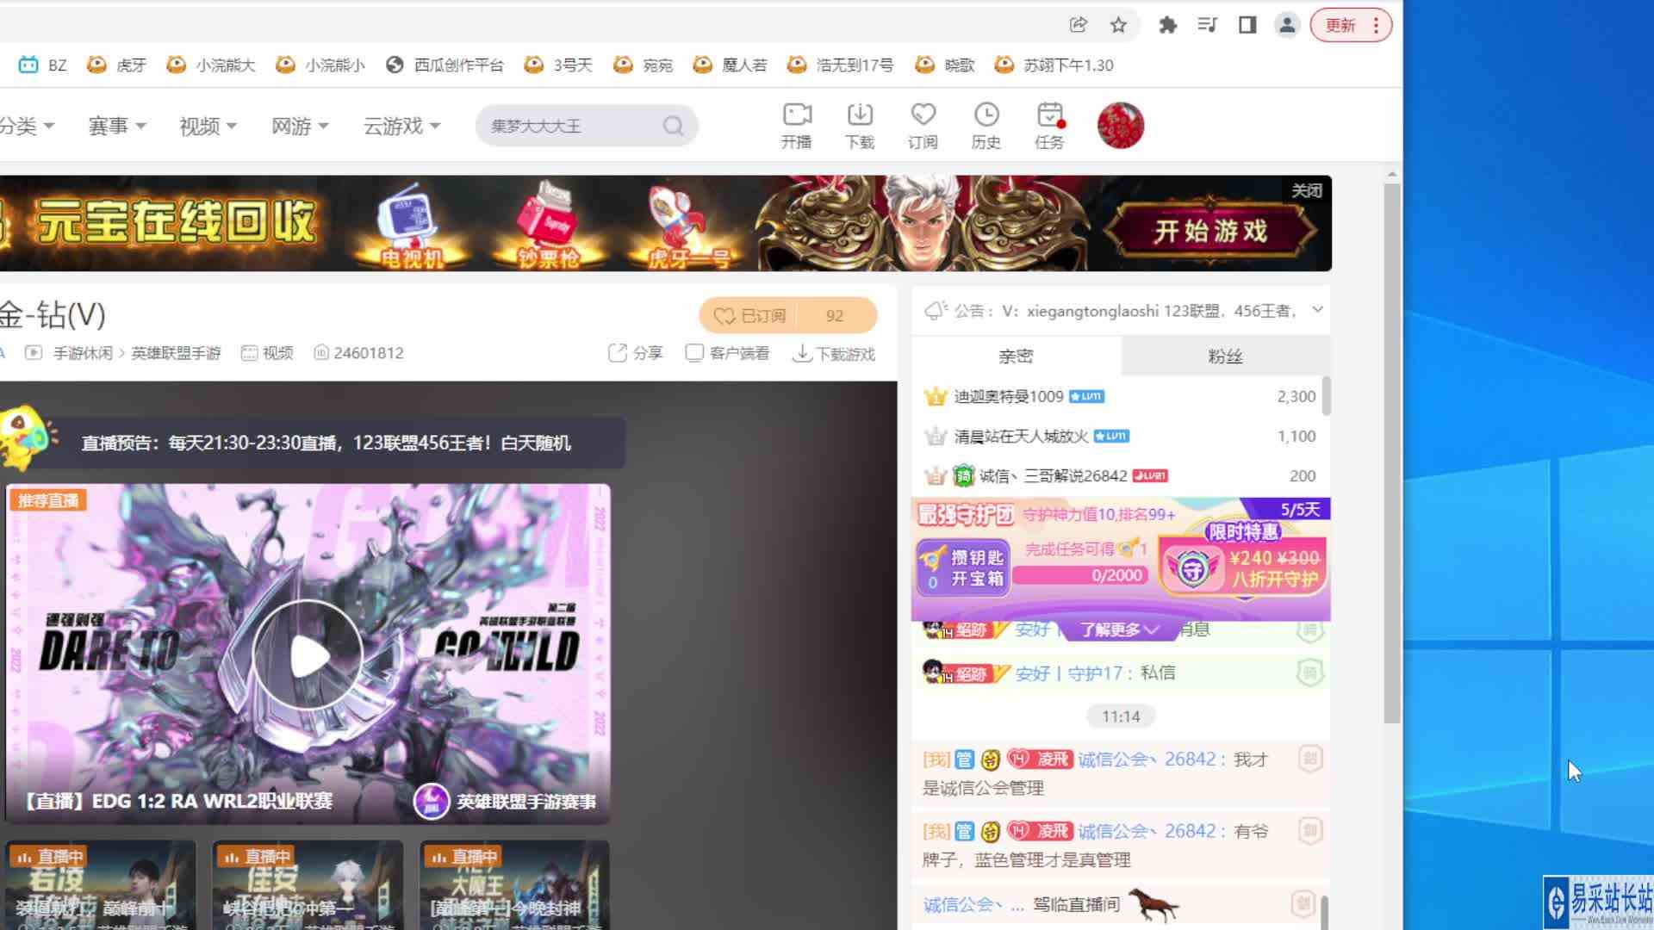1654x930 pixels.
Task: Click the 0/2000 task progress bar
Action: click(x=1081, y=575)
